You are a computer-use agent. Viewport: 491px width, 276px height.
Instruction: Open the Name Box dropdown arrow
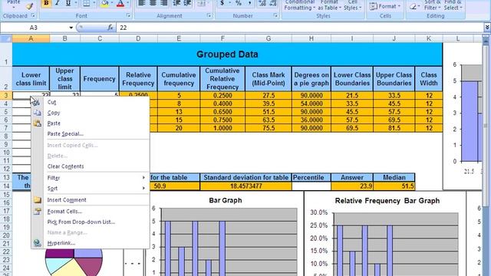(x=71, y=28)
